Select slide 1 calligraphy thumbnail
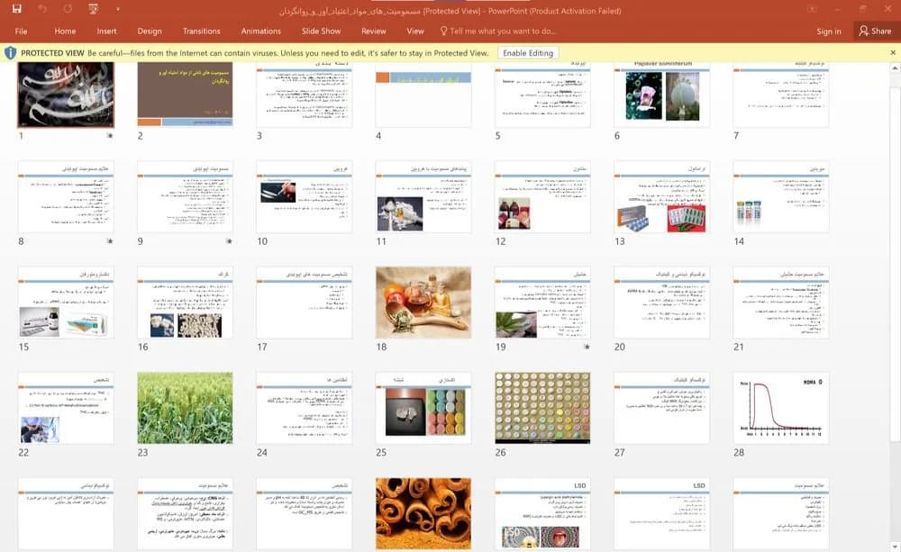The width and height of the screenshot is (901, 552). 66,95
